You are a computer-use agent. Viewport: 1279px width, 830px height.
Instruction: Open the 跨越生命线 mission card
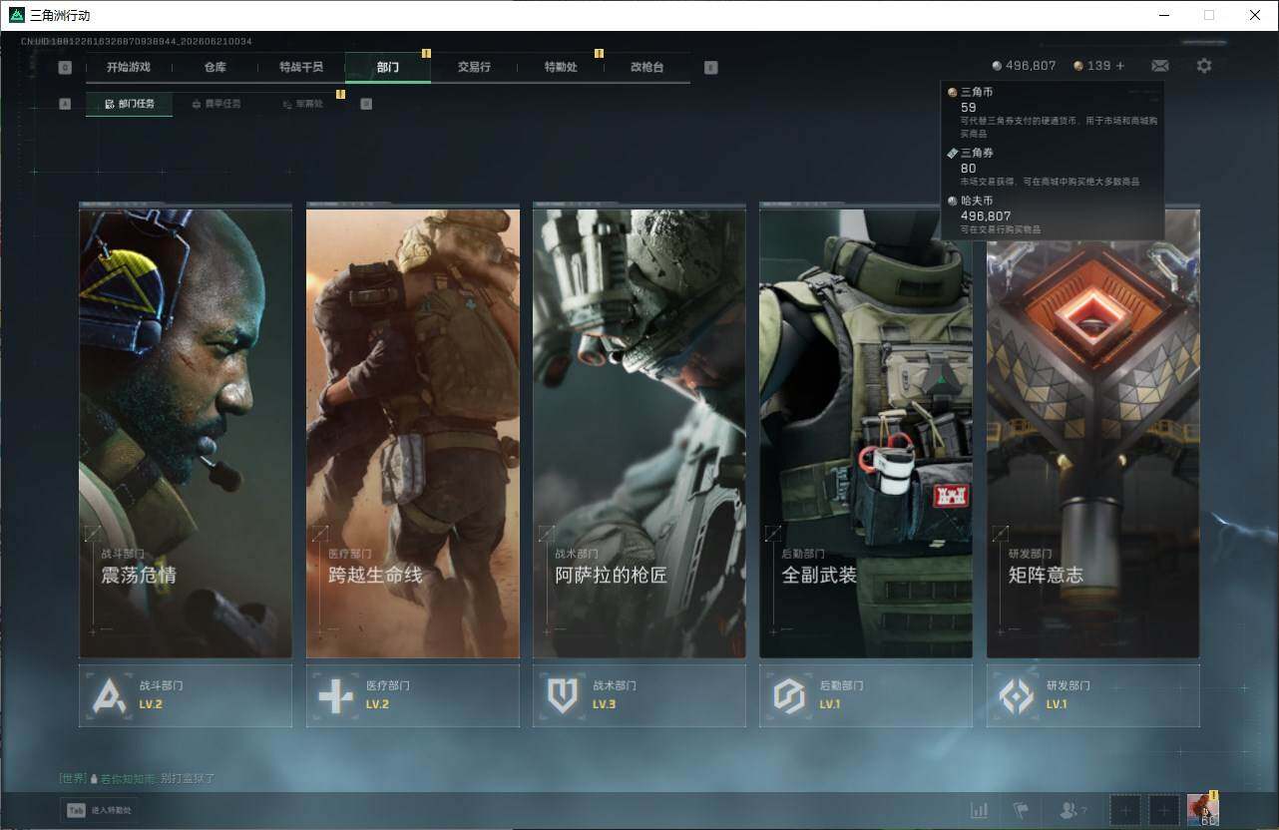[413, 432]
